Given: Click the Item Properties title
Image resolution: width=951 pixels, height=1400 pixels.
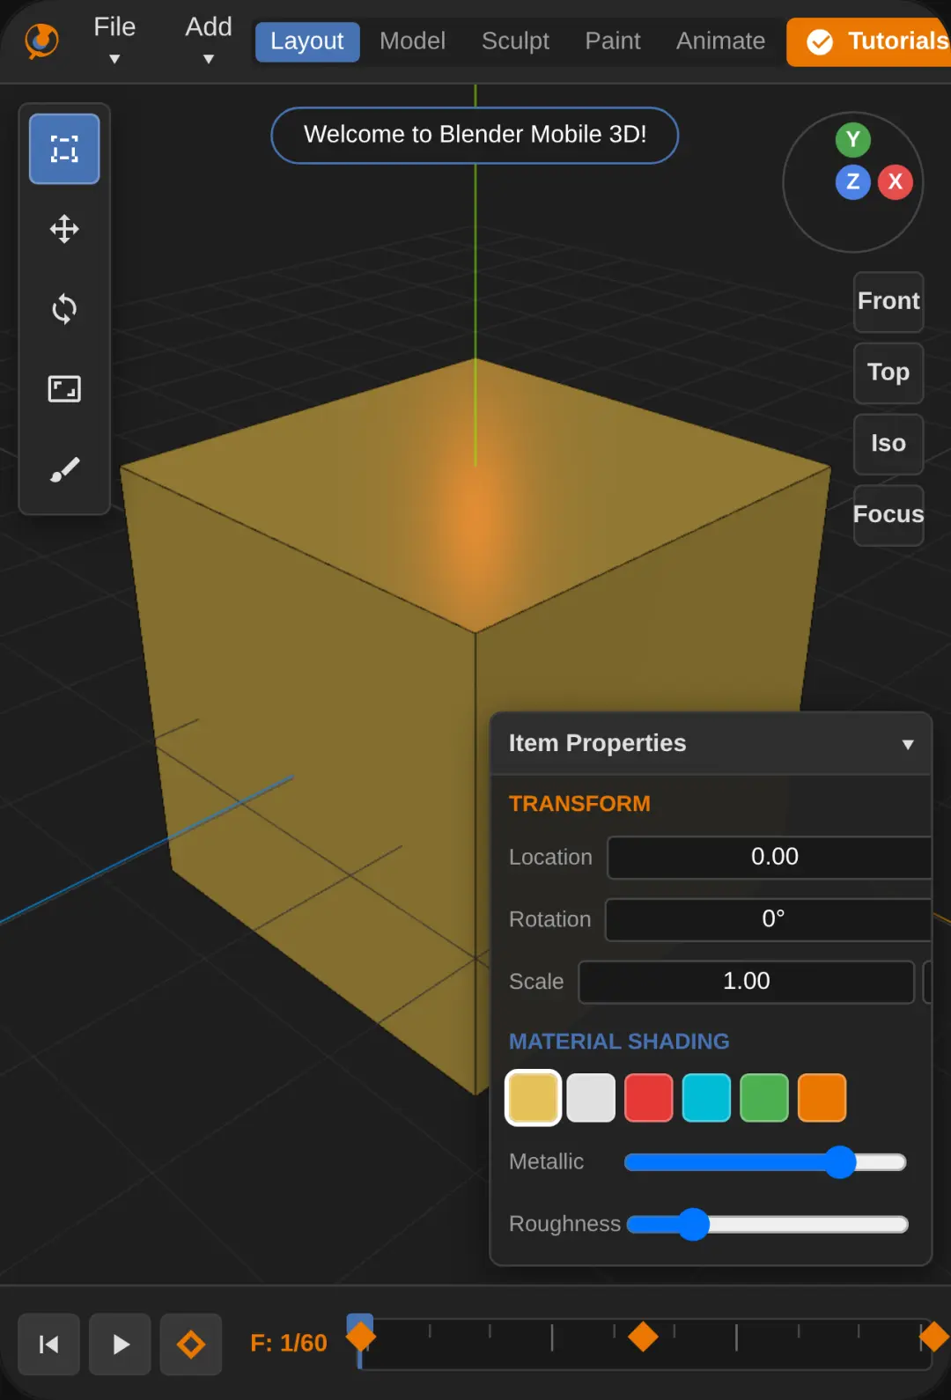Looking at the screenshot, I should pos(597,743).
